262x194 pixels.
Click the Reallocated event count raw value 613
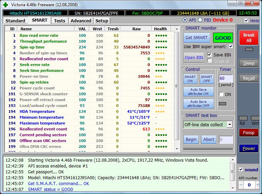[x=146, y=129]
